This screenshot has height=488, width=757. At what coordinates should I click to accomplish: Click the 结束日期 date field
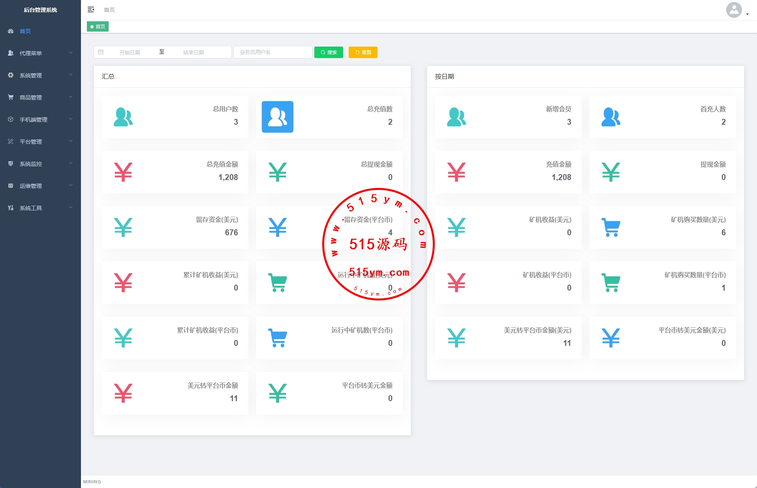pos(193,52)
